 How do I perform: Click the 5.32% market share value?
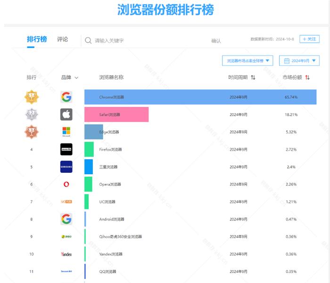click(x=291, y=132)
